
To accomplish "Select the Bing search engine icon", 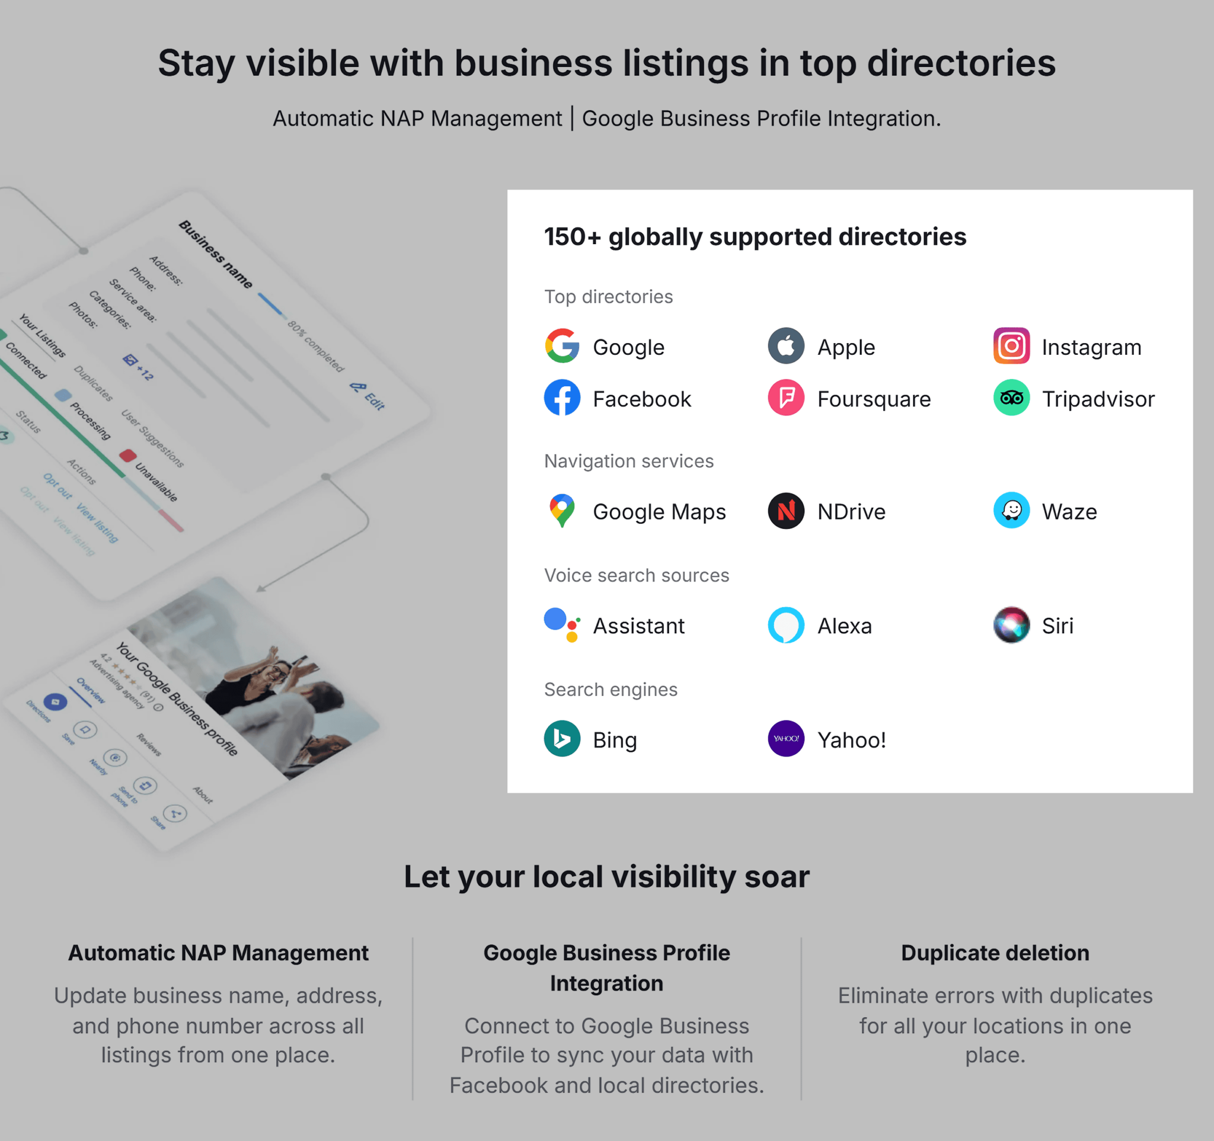I will 564,738.
